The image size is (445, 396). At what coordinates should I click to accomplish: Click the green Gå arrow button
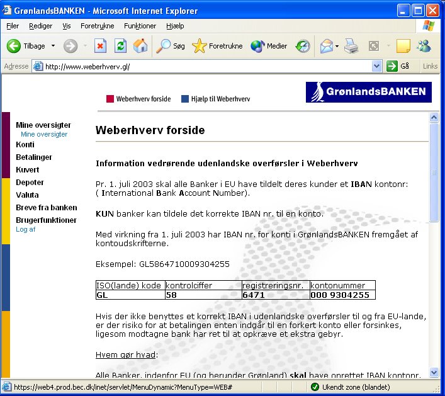point(392,67)
